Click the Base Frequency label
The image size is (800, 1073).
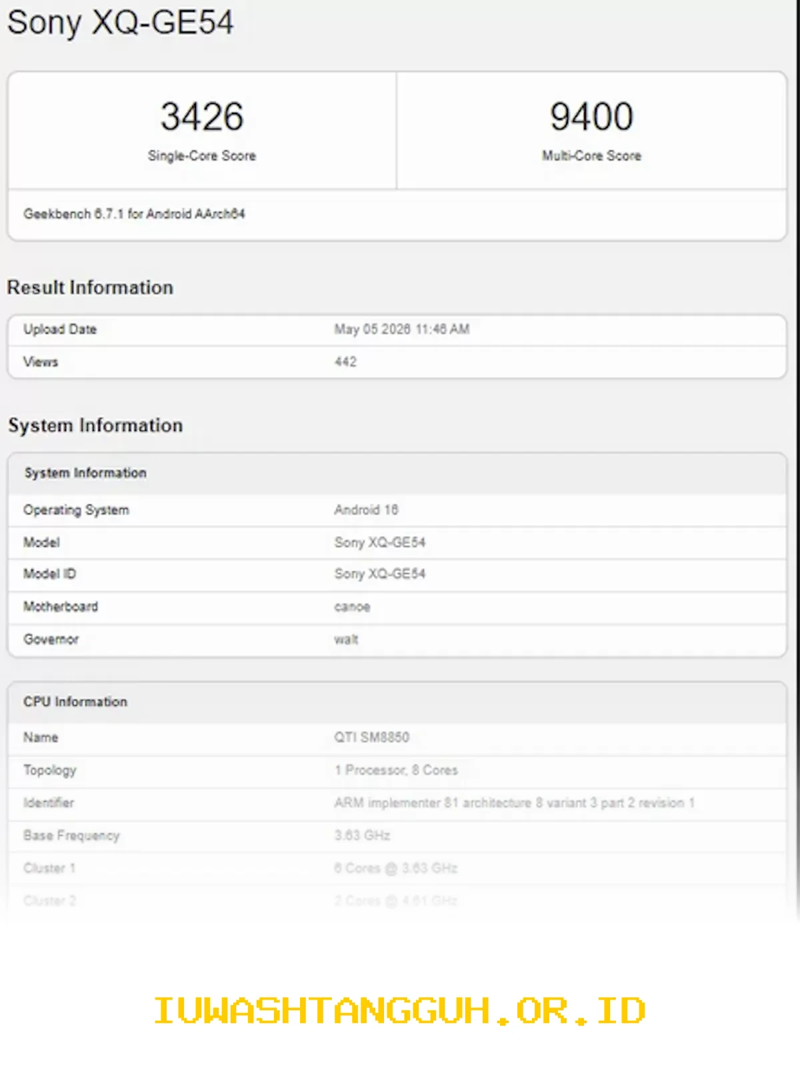[71, 836]
